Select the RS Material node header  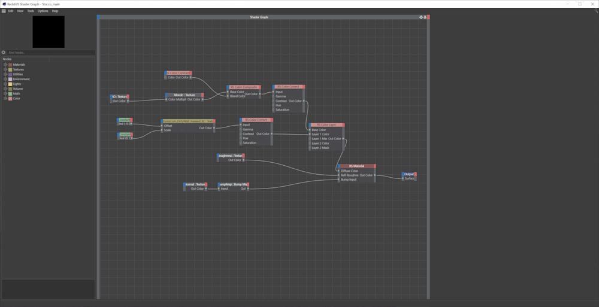[356, 166]
